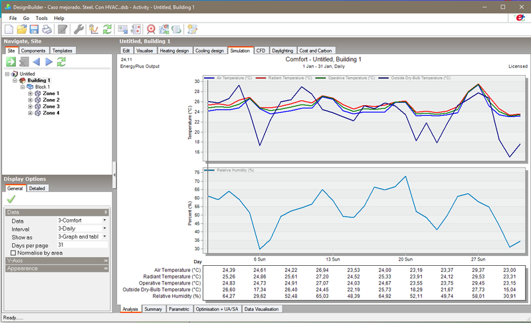Open a file with the folder icon
Screen dimensions: 531x323
pos(22,29)
